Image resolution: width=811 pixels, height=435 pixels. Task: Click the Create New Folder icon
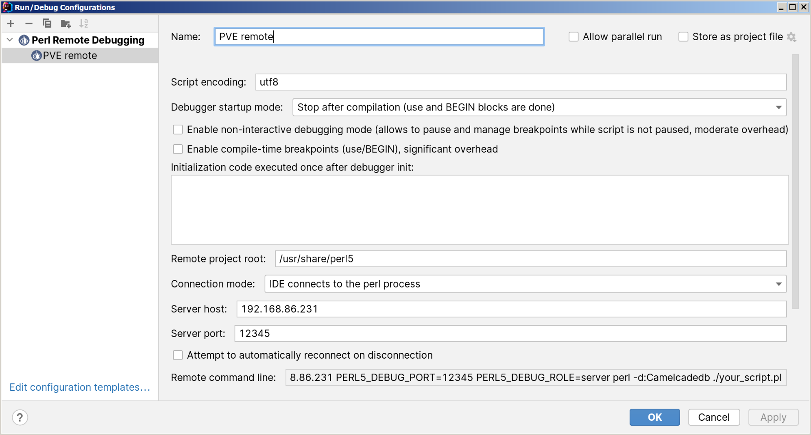click(x=65, y=24)
